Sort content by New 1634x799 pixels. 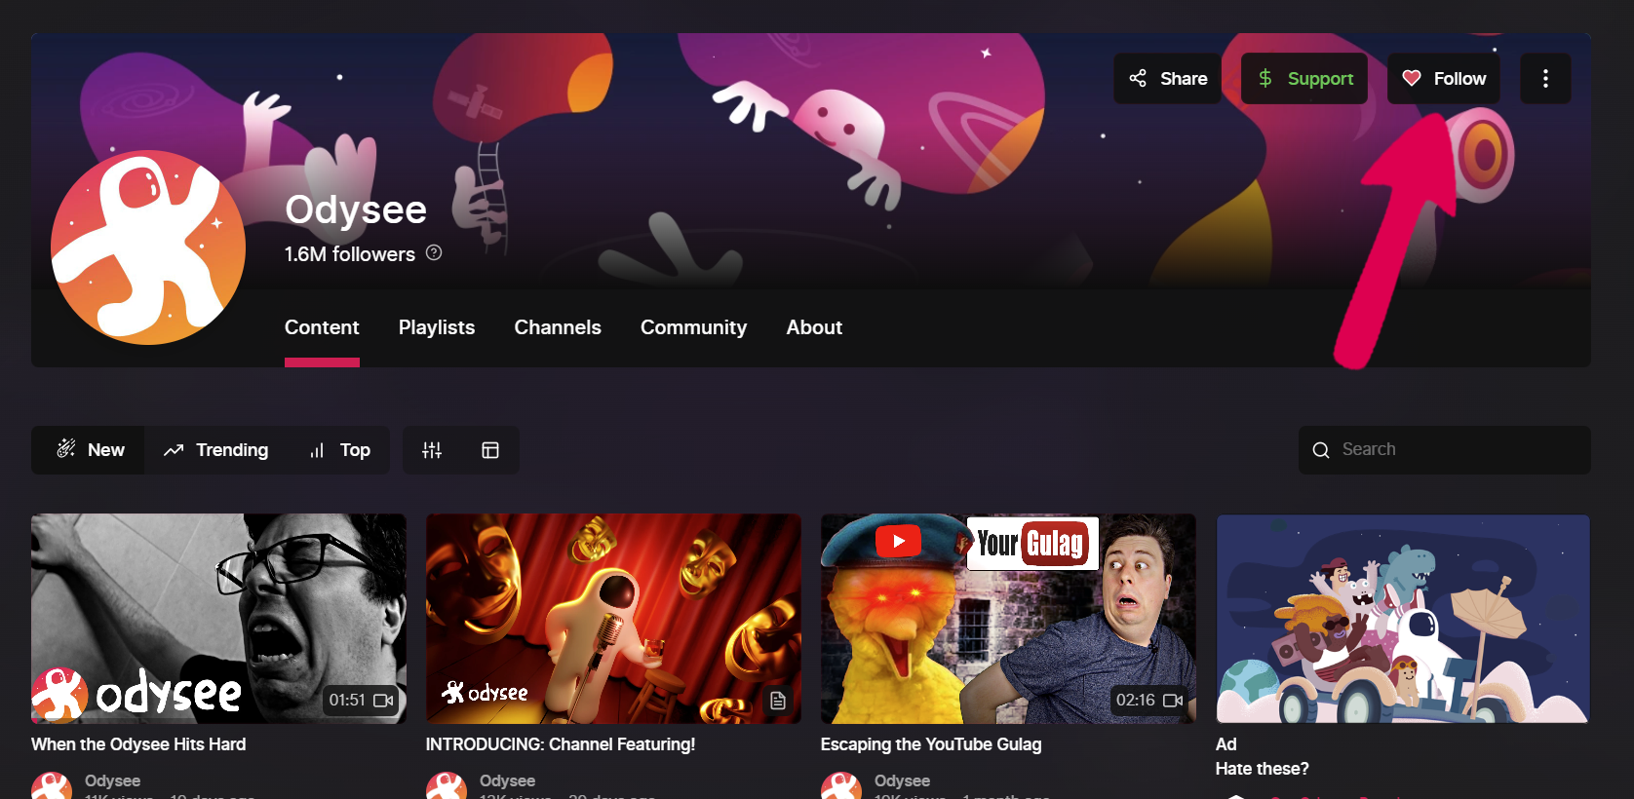pos(88,450)
